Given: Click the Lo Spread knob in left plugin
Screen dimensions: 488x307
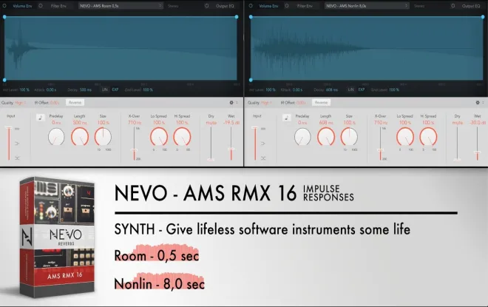Looking at the screenshot, I should (x=159, y=137).
